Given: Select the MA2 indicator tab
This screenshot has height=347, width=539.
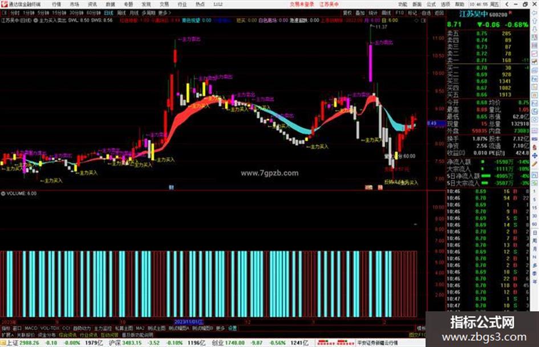Looking at the screenshot, I should tap(140, 328).
